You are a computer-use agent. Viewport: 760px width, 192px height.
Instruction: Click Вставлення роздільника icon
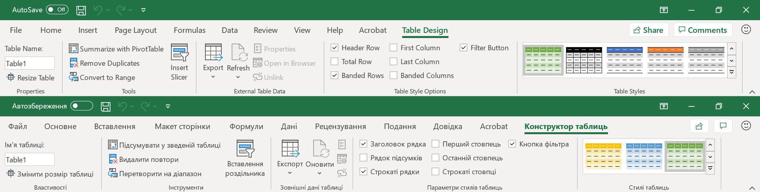(x=245, y=148)
